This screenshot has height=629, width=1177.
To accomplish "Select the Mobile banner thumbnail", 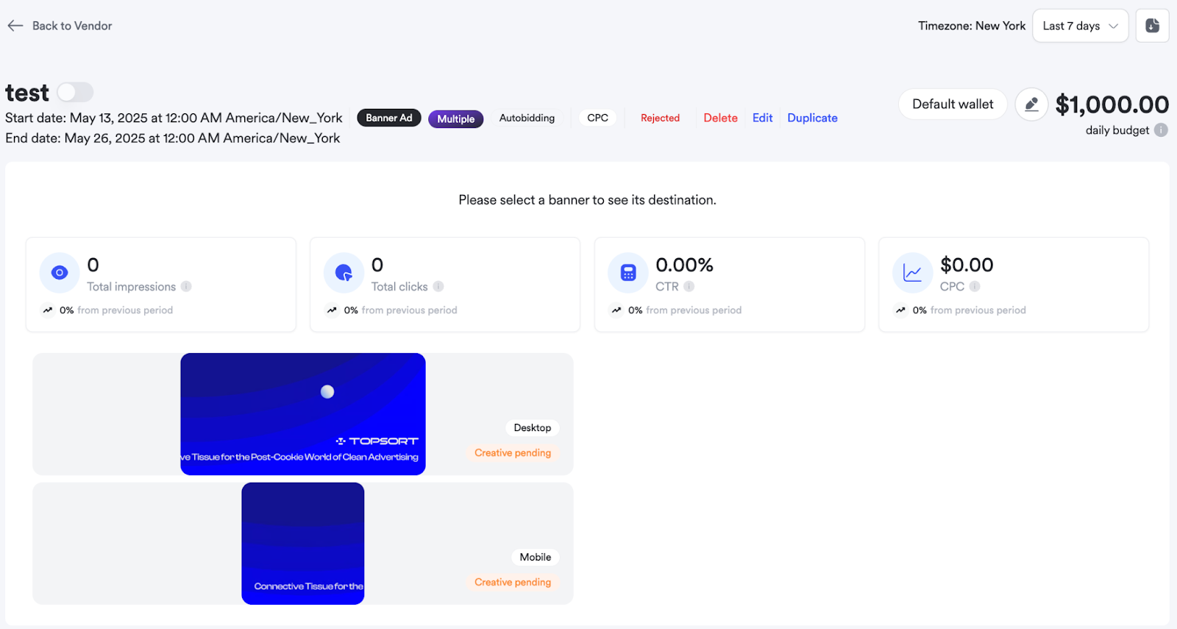I will point(303,544).
